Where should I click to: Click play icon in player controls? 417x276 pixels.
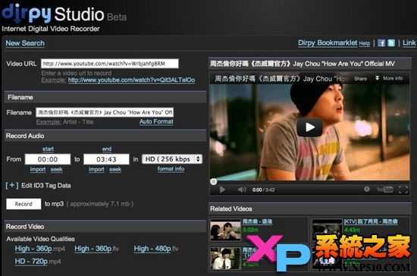[222, 190]
